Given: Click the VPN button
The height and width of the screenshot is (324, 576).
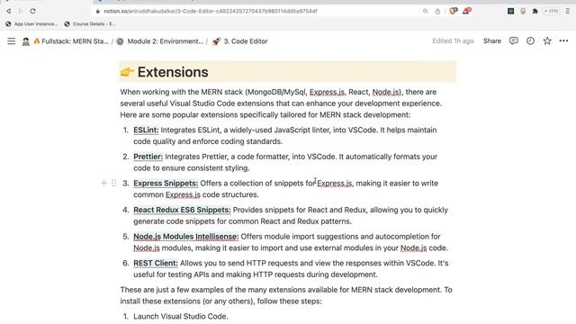Looking at the screenshot, I should click(x=551, y=11).
